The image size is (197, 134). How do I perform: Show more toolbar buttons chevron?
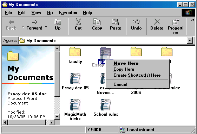click(192, 20)
